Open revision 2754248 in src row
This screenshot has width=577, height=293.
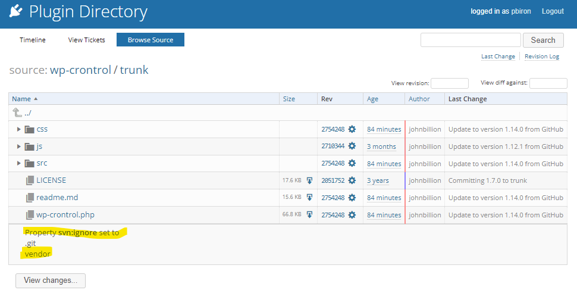coord(333,163)
